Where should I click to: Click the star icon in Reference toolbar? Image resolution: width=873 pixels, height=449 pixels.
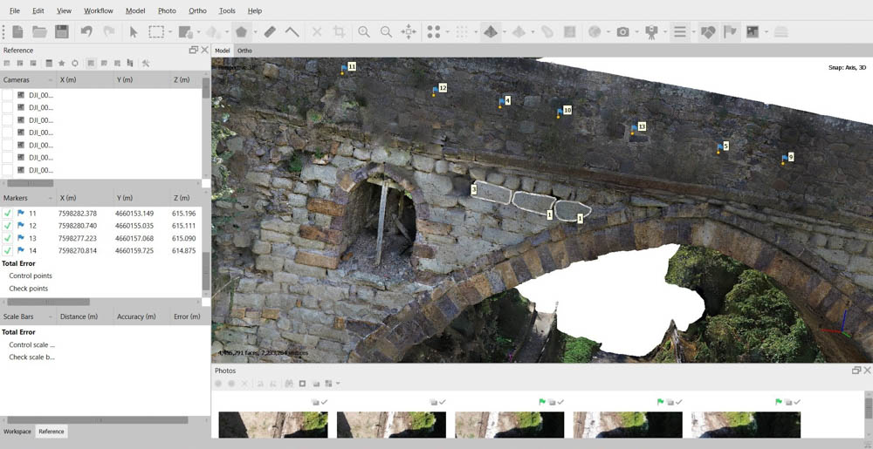click(x=62, y=63)
